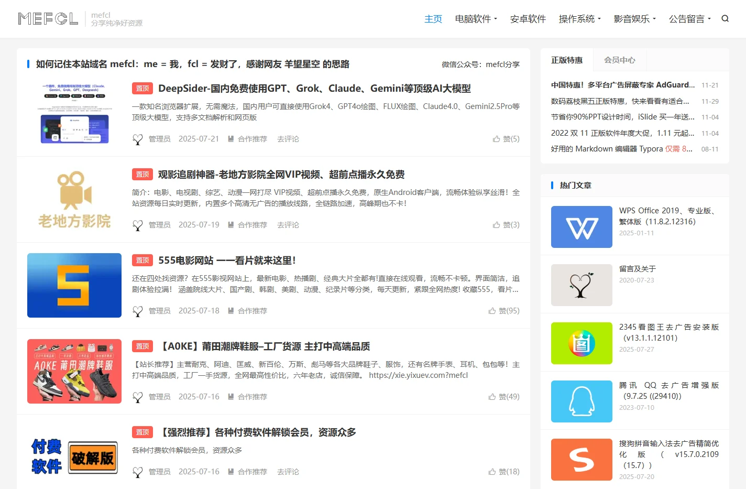Like the 付费软件解锁会员 post thumbs-up icon
Viewport: 746px width, 489px height.
tap(492, 472)
